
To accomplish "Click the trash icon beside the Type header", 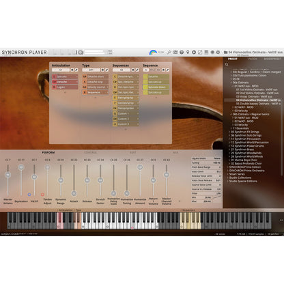I will pyautogui.click(x=102, y=70).
